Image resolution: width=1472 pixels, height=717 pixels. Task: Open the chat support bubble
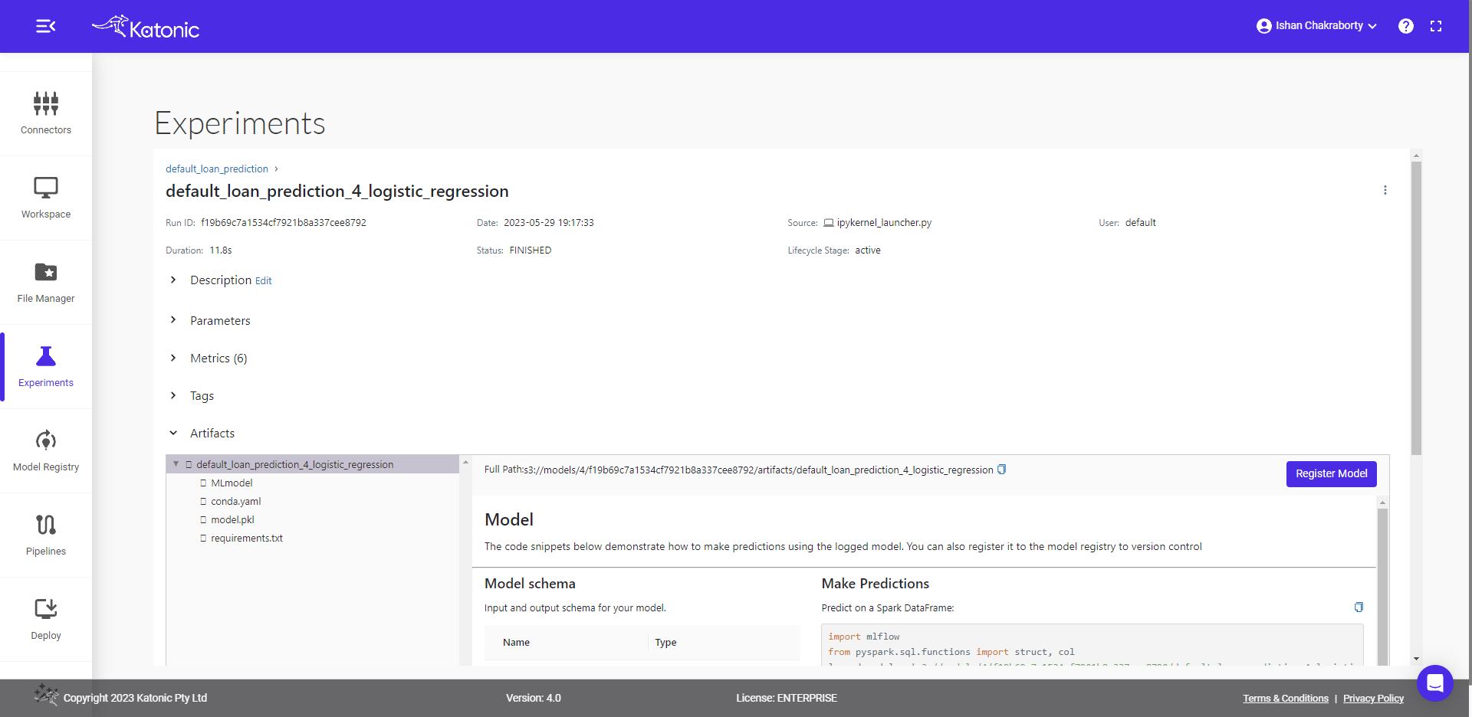pos(1435,683)
